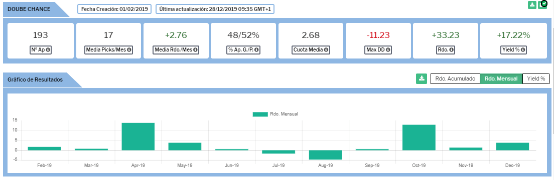
Task: Click info icon beside Nº Ap
Action: pos(48,50)
